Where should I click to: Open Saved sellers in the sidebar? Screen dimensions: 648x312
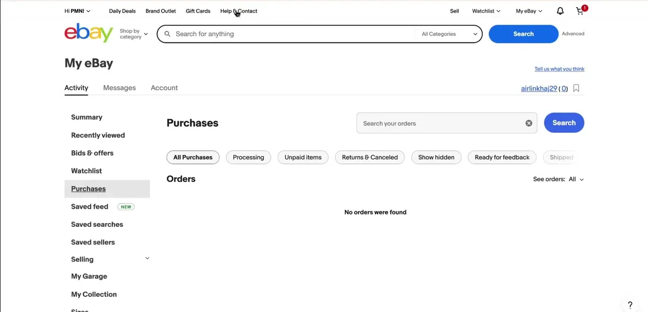[93, 242]
